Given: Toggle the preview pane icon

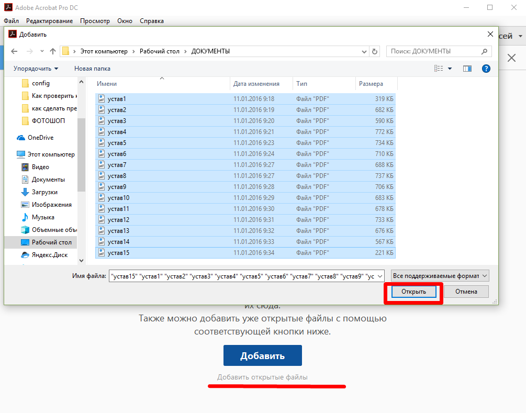Looking at the screenshot, I should tap(467, 69).
